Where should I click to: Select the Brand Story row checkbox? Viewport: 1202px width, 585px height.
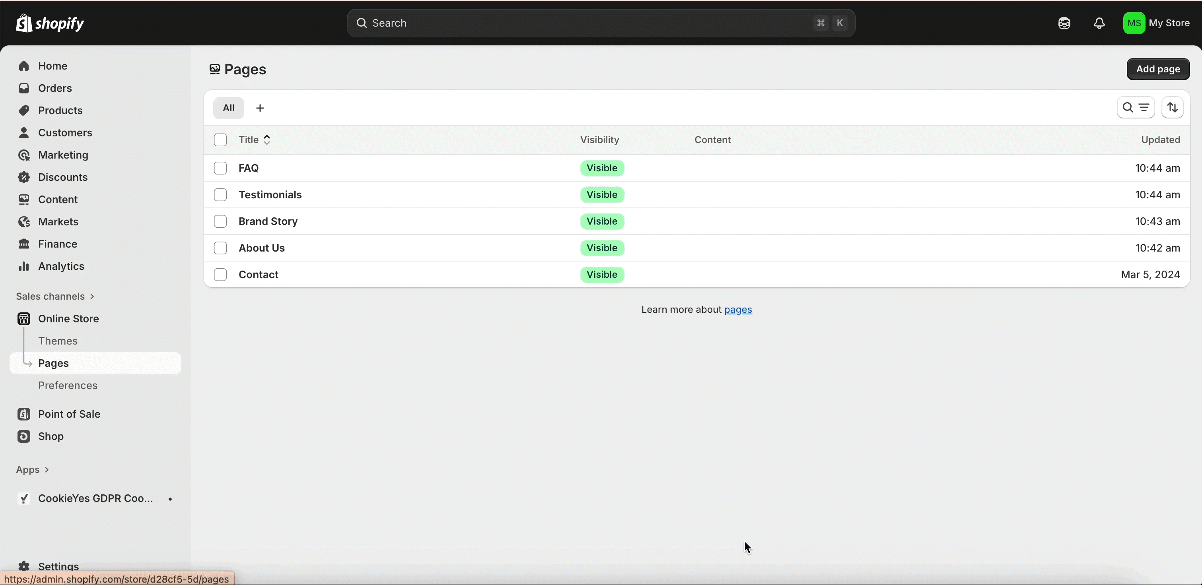coord(220,221)
